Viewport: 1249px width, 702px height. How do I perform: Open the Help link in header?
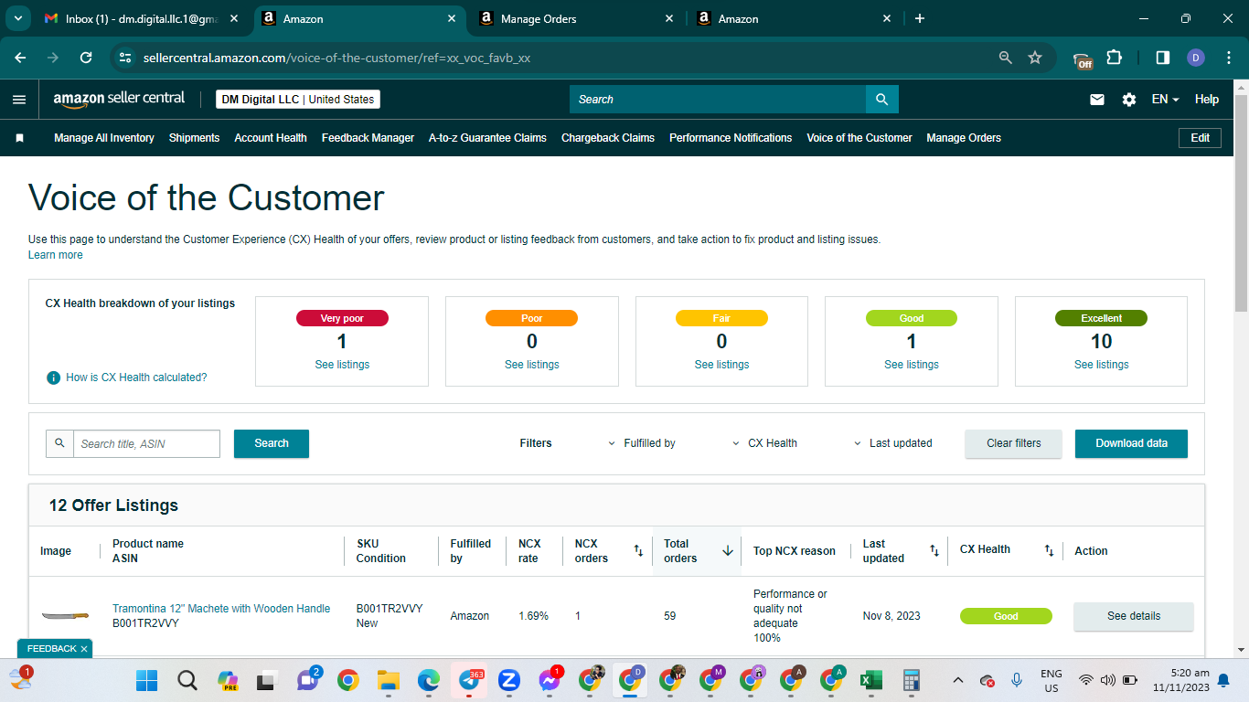(1207, 100)
